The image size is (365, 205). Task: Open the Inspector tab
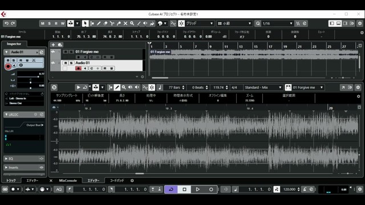point(14,44)
